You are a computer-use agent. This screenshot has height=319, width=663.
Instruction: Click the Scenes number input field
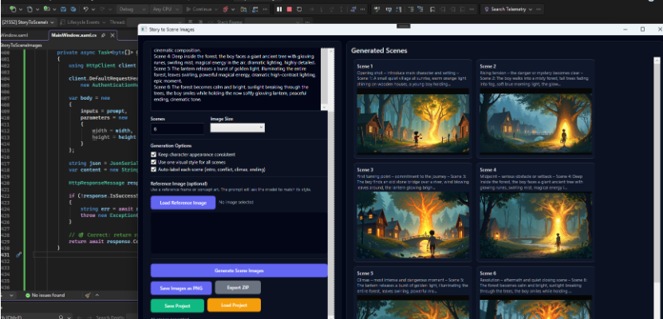tap(177, 128)
